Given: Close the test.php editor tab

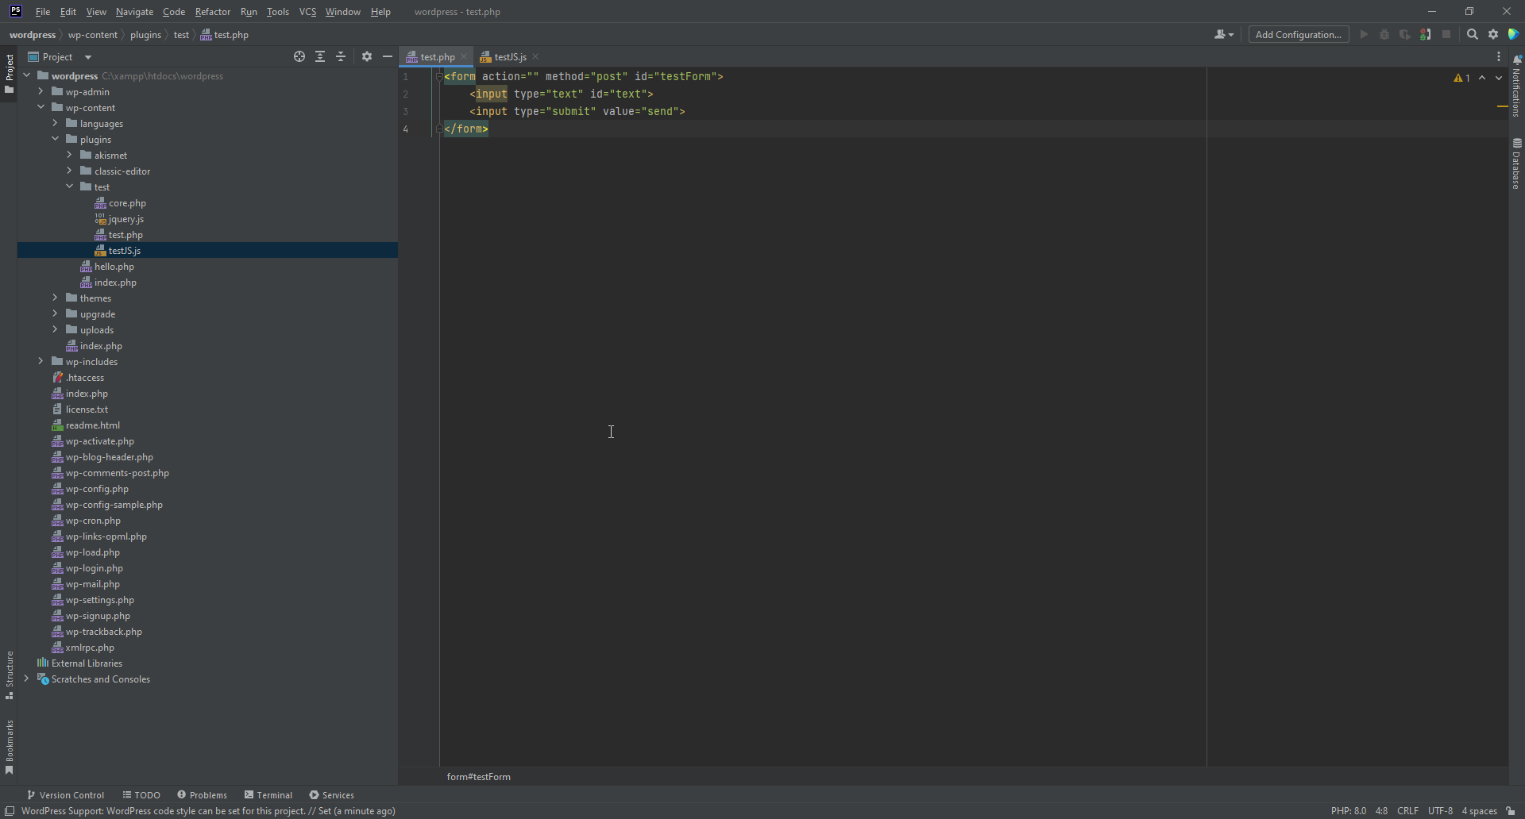Looking at the screenshot, I should coord(464,56).
